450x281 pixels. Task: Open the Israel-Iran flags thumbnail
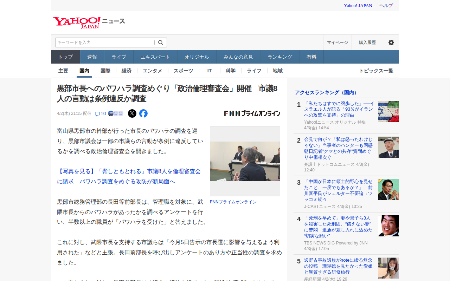(x=388, y=111)
